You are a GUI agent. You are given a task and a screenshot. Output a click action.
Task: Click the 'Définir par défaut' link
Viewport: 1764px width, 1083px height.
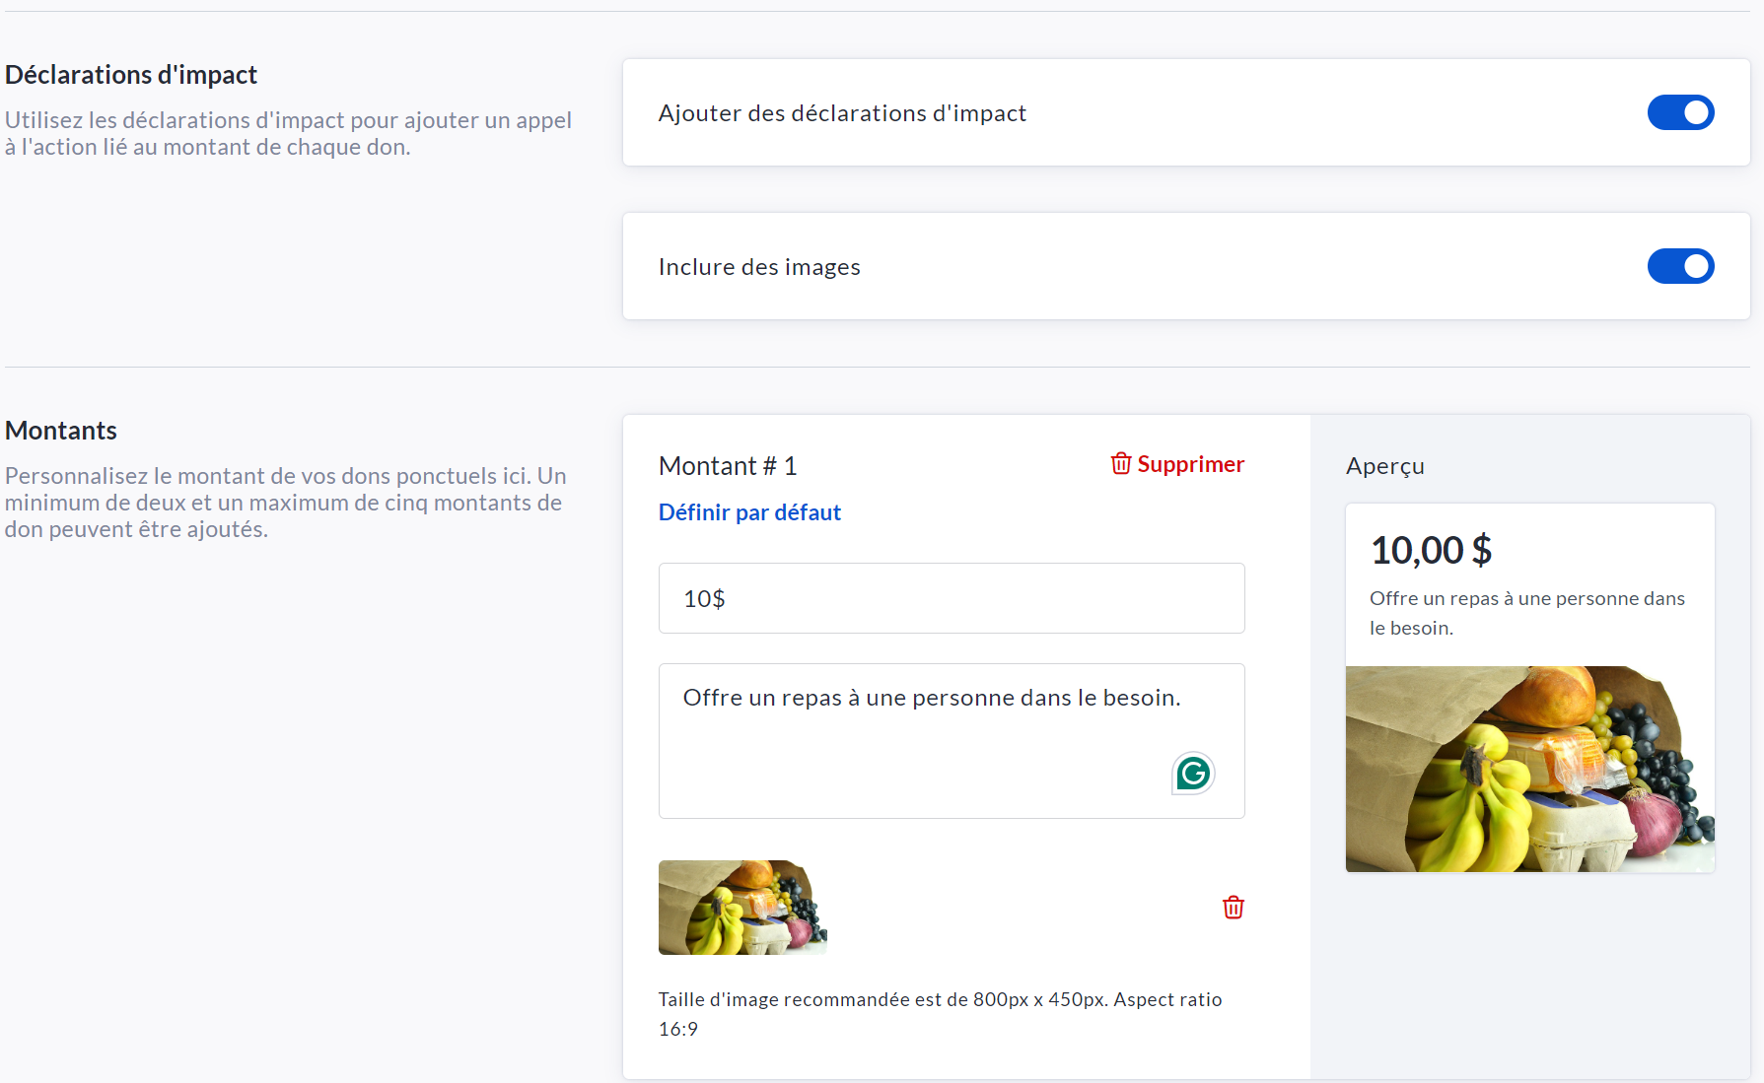[749, 512]
